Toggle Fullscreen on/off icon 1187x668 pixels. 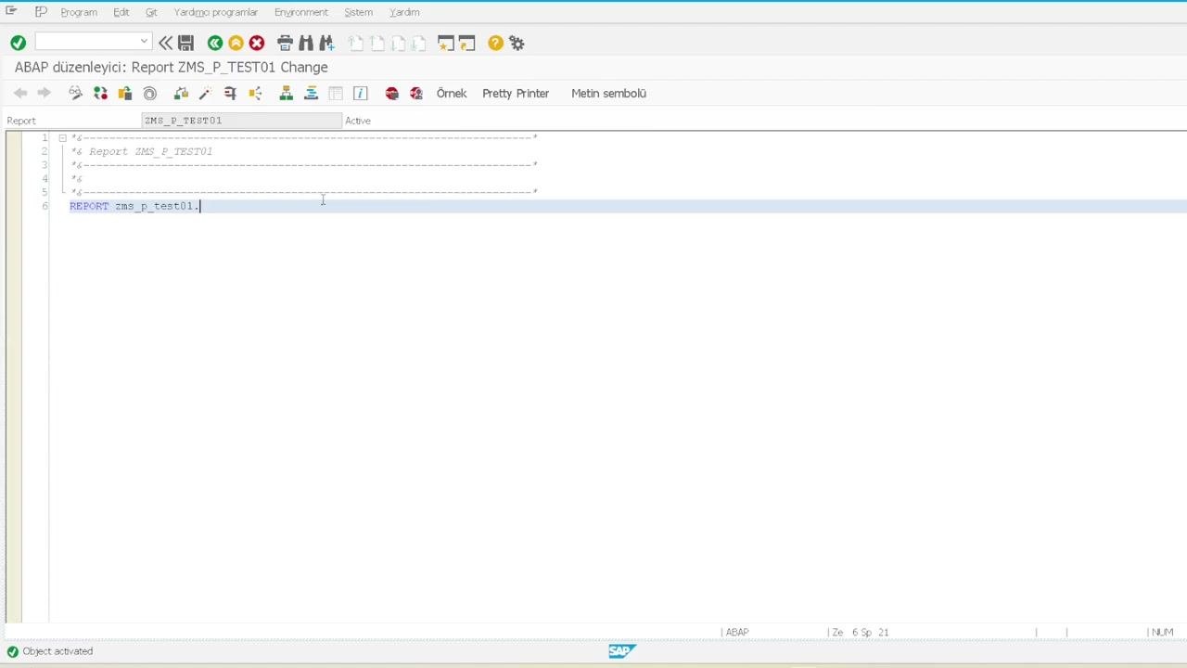(x=336, y=93)
